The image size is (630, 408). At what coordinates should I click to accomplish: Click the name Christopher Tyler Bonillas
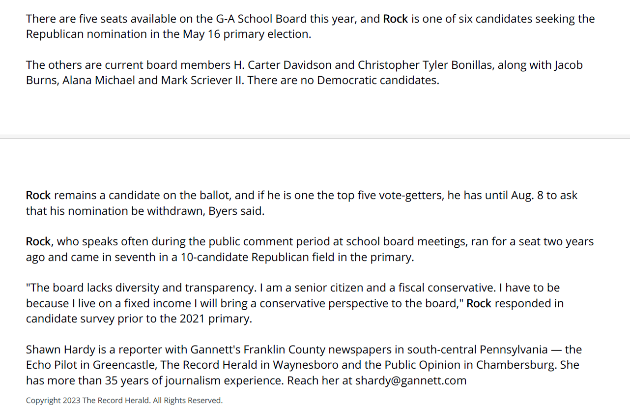[425, 65]
